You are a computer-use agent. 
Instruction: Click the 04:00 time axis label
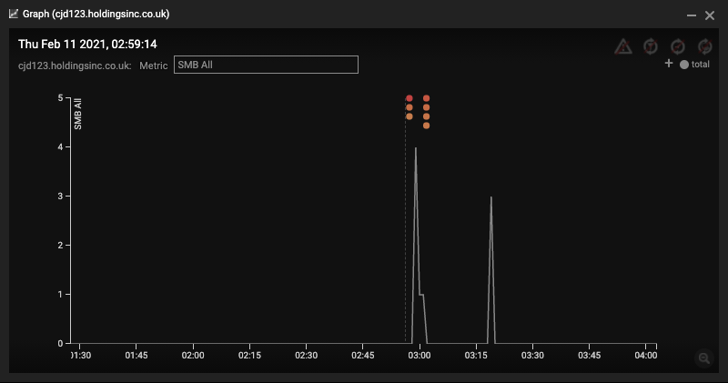[x=646, y=355]
